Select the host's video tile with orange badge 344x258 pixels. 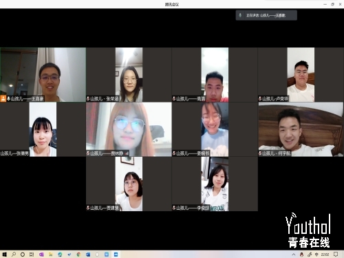click(x=43, y=74)
